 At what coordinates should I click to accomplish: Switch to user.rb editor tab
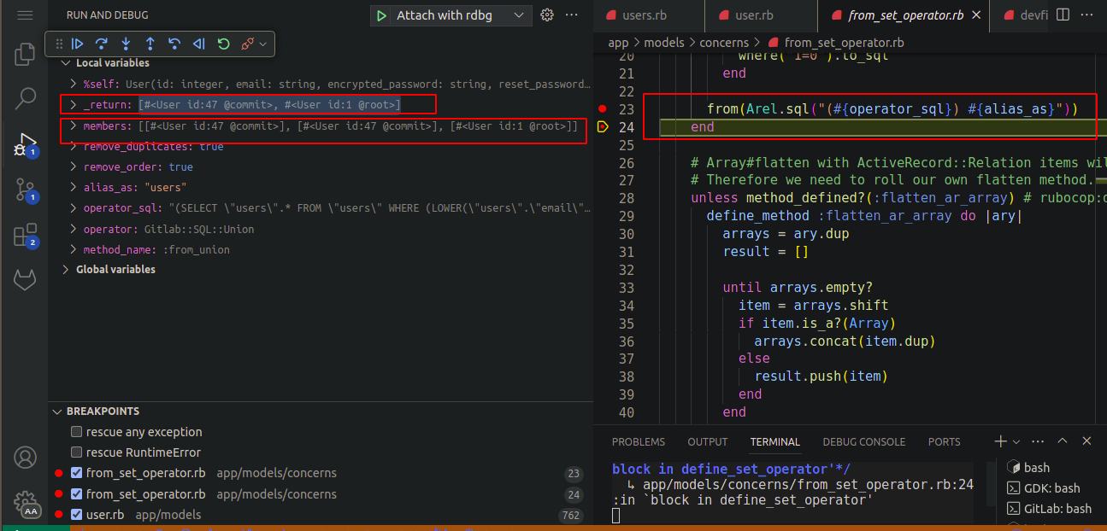point(761,15)
